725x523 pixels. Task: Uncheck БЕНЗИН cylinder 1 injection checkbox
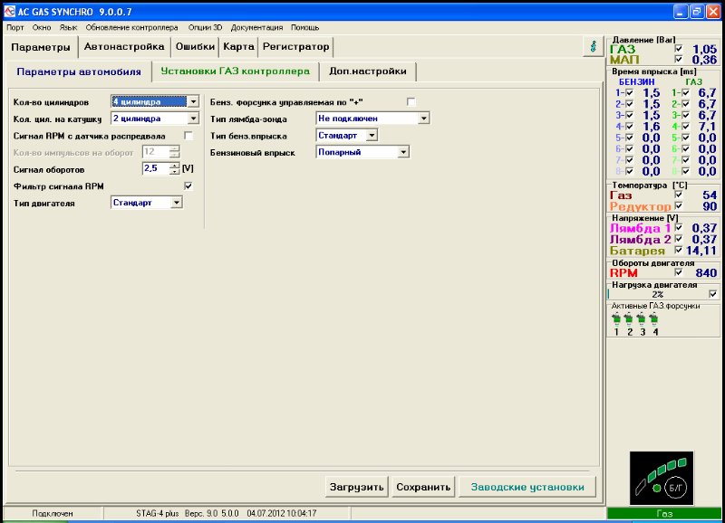(628, 93)
